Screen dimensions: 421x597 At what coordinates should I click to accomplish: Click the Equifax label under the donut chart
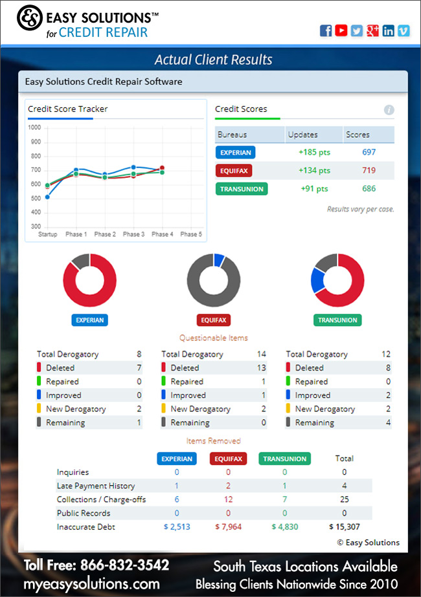pos(214,320)
